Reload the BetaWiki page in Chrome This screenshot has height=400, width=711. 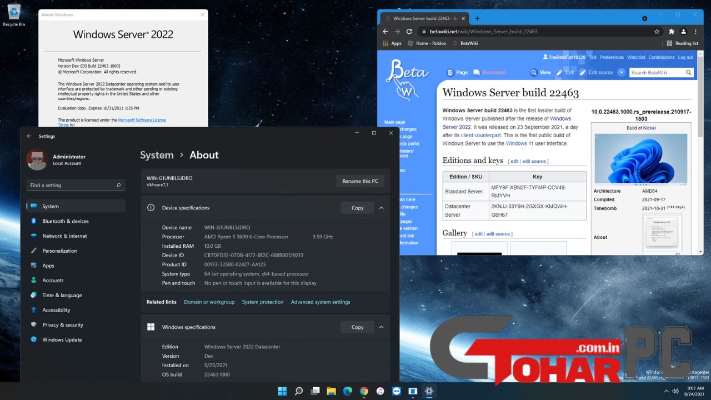[x=409, y=32]
